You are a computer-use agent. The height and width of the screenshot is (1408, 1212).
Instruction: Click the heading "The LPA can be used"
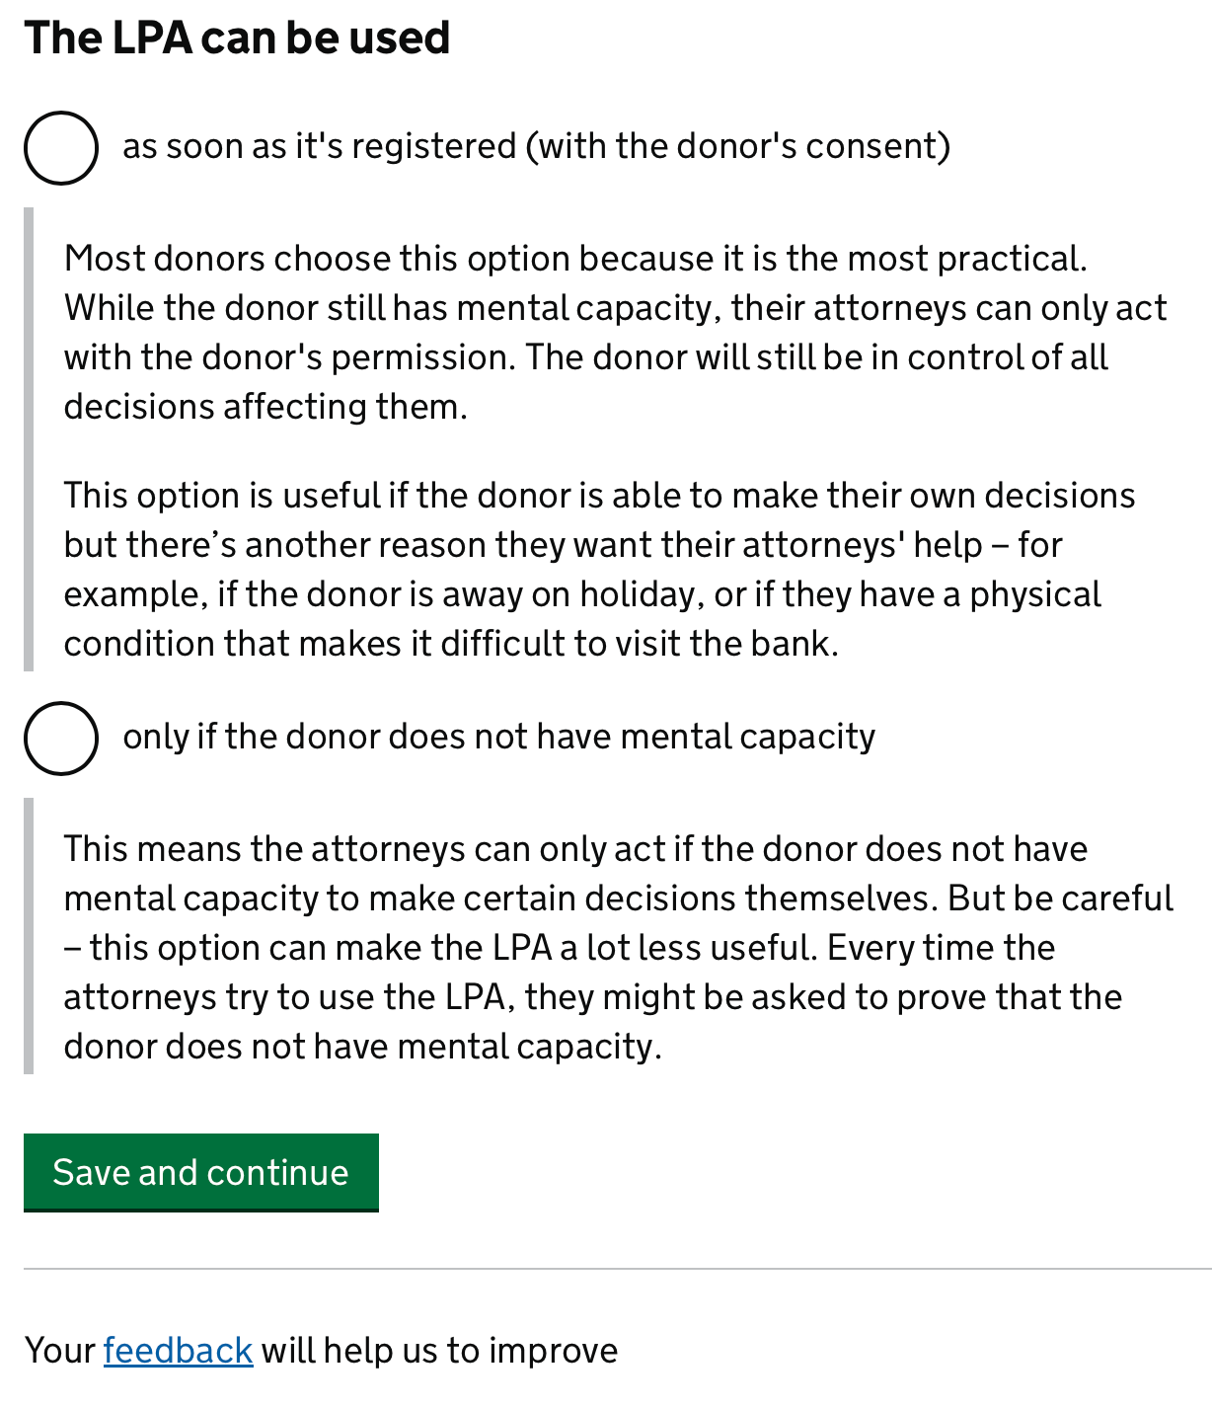[237, 38]
